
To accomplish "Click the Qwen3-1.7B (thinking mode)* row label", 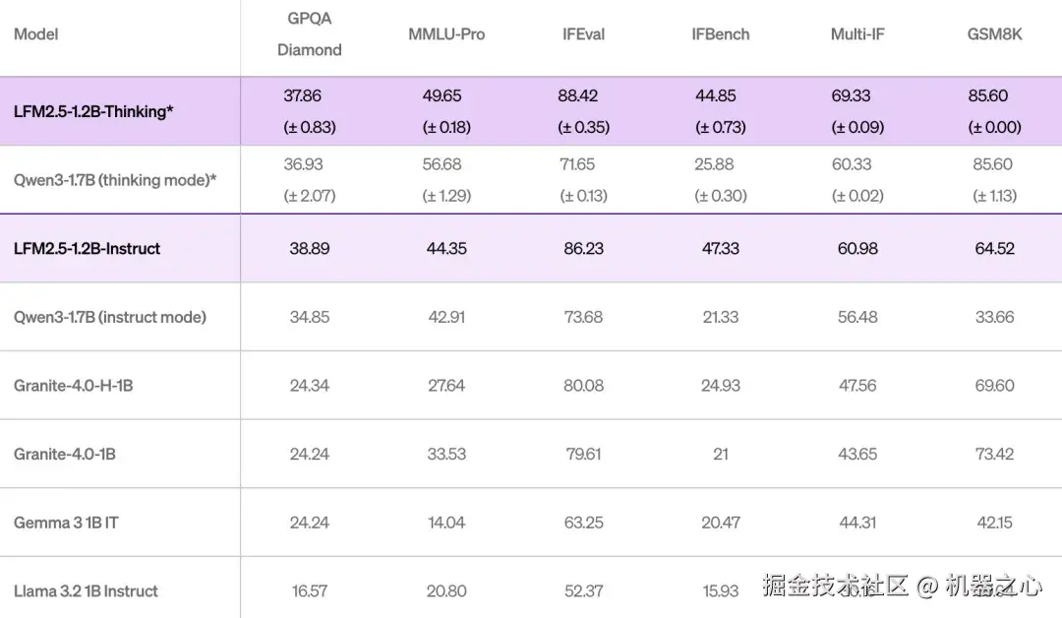I will click(x=115, y=180).
